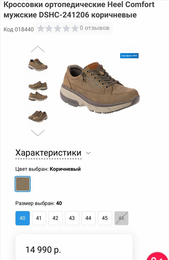
Task: Open the red floating chat bubble
Action: 158,256
